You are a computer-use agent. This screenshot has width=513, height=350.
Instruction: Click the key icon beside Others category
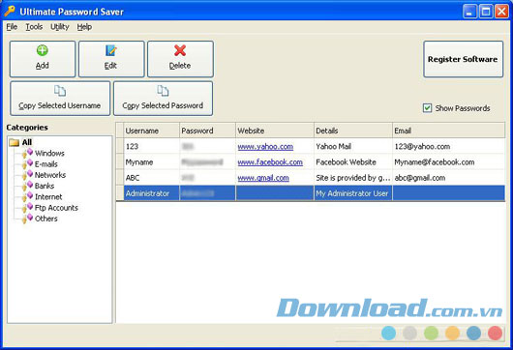point(27,219)
